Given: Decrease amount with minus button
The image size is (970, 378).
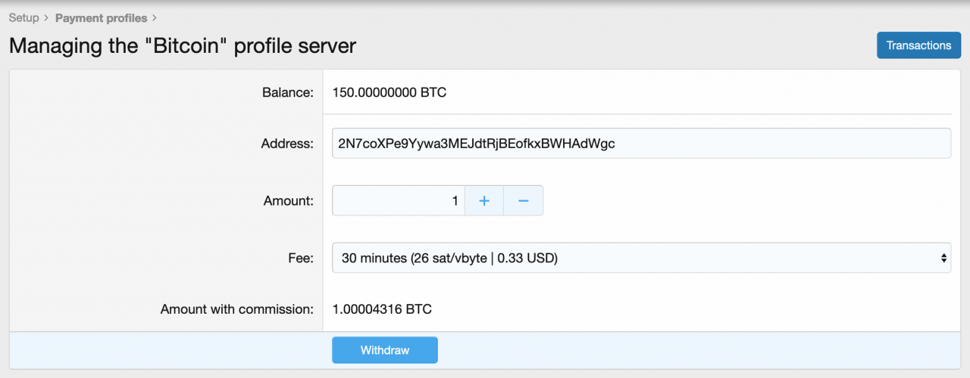Looking at the screenshot, I should [x=524, y=200].
